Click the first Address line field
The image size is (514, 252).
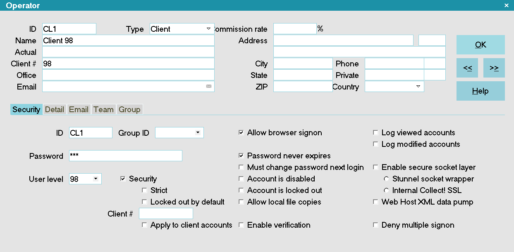[x=343, y=40]
